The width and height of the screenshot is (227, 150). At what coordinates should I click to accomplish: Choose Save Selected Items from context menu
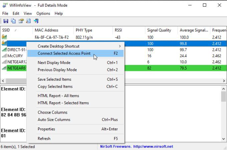75,79
